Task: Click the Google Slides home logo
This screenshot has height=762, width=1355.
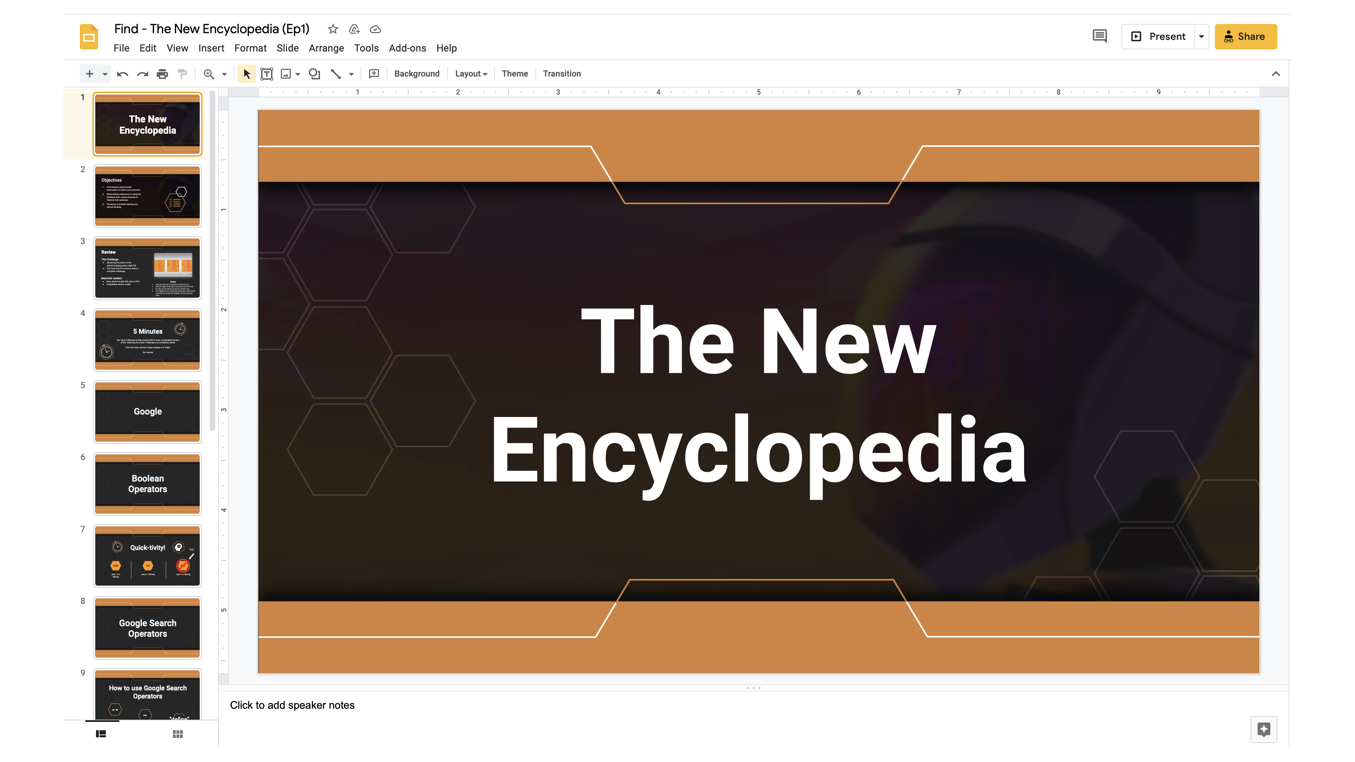Action: [x=89, y=37]
